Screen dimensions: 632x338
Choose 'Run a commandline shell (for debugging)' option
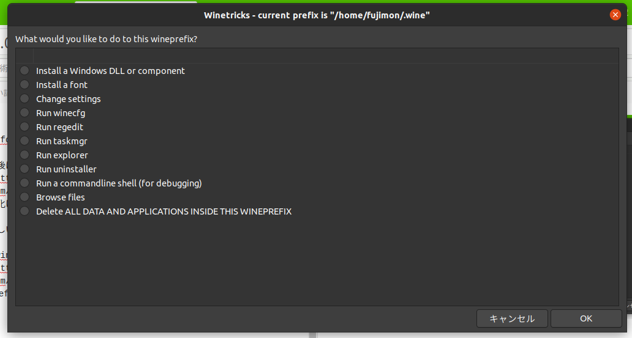pos(24,183)
